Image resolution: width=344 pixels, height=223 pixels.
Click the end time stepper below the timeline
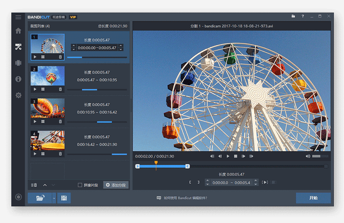(256, 182)
